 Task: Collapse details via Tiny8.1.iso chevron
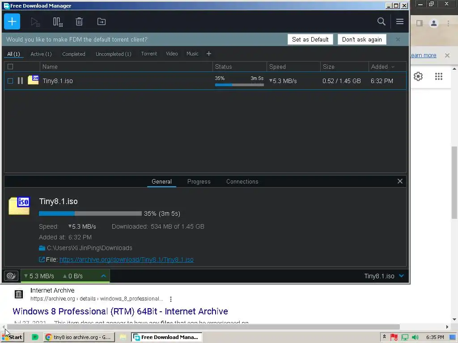point(402,276)
